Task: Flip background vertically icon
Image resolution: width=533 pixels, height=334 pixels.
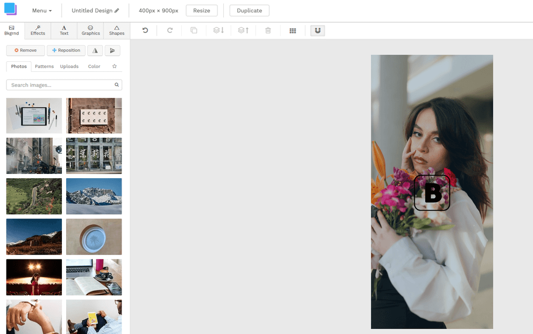Action: point(112,51)
